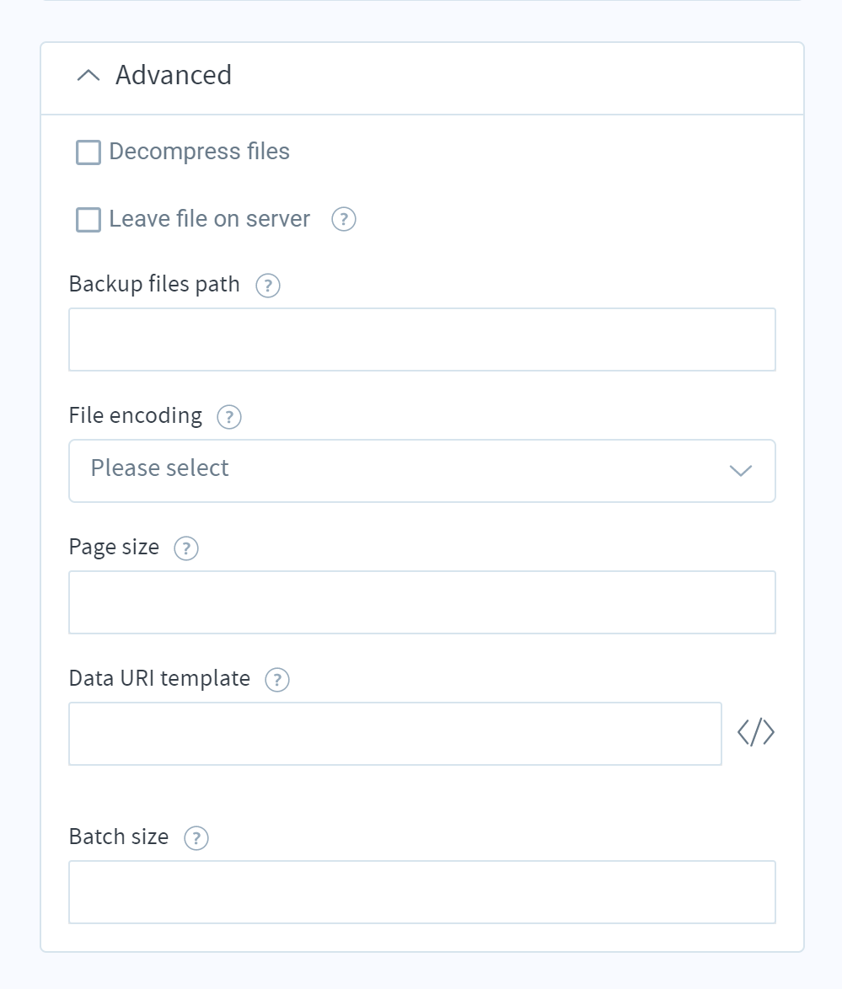Viewport: 842px width, 989px height.
Task: Click the Batch size input field
Action: coord(422,892)
